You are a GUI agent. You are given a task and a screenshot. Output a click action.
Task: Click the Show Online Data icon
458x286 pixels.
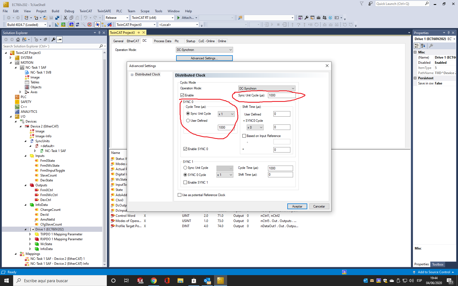point(98,25)
